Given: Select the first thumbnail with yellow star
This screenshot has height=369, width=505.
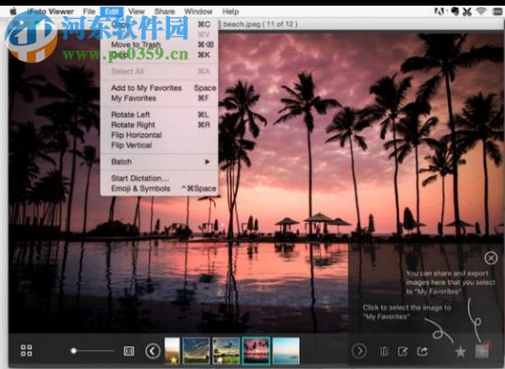Looking at the screenshot, I should (x=172, y=350).
